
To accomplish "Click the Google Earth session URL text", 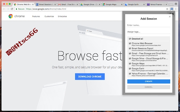I will pos(150,71).
